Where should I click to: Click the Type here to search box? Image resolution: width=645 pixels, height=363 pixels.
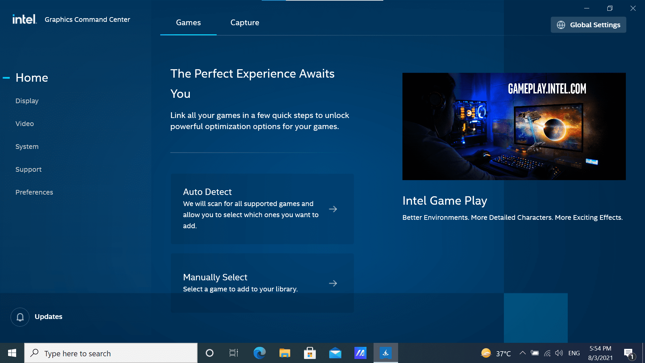(111, 353)
